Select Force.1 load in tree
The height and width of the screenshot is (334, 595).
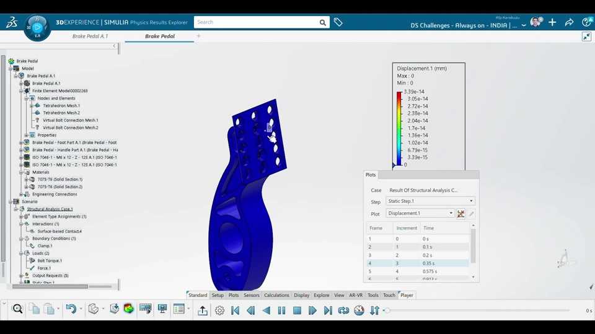[43, 268]
